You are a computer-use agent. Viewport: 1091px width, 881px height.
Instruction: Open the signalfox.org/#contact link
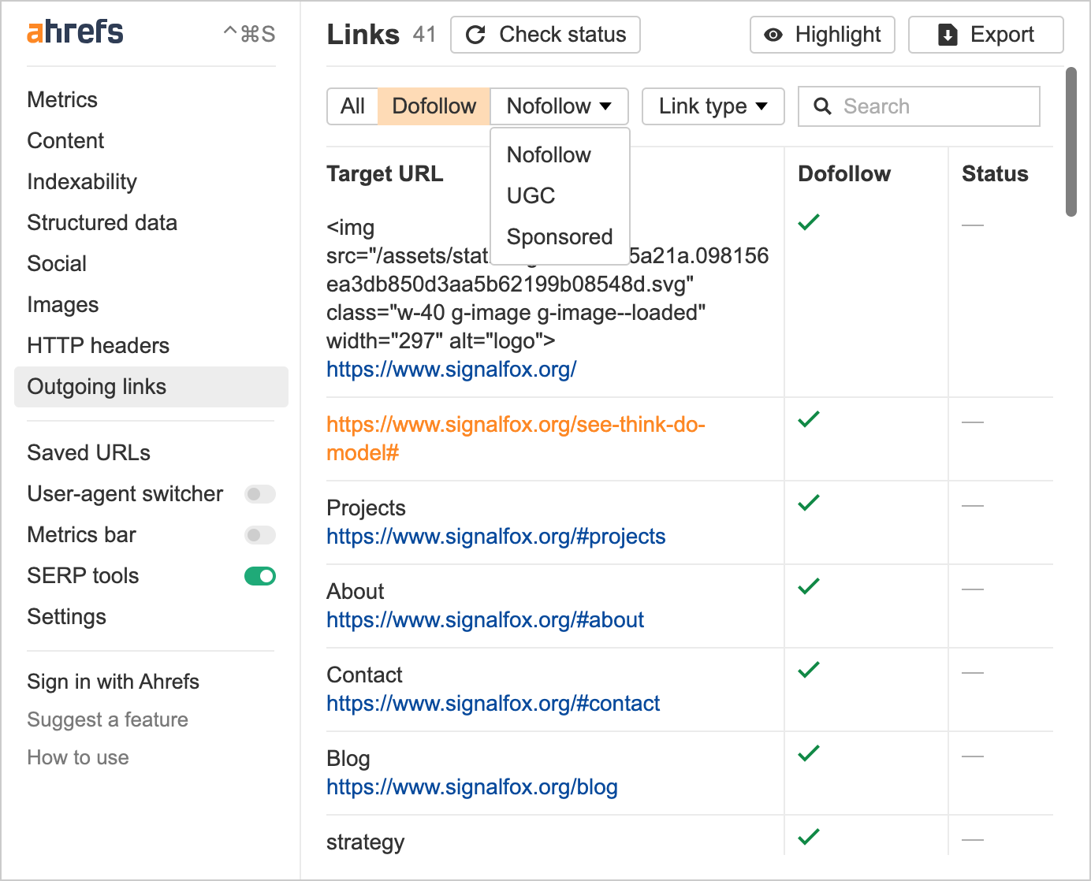[x=493, y=704]
